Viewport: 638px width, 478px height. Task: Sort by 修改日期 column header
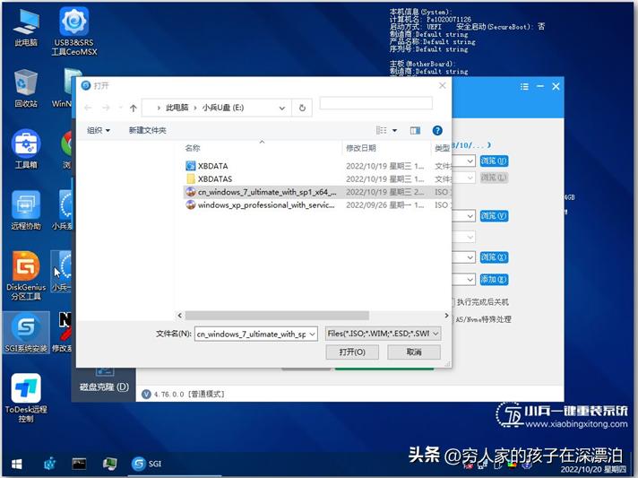point(386,148)
